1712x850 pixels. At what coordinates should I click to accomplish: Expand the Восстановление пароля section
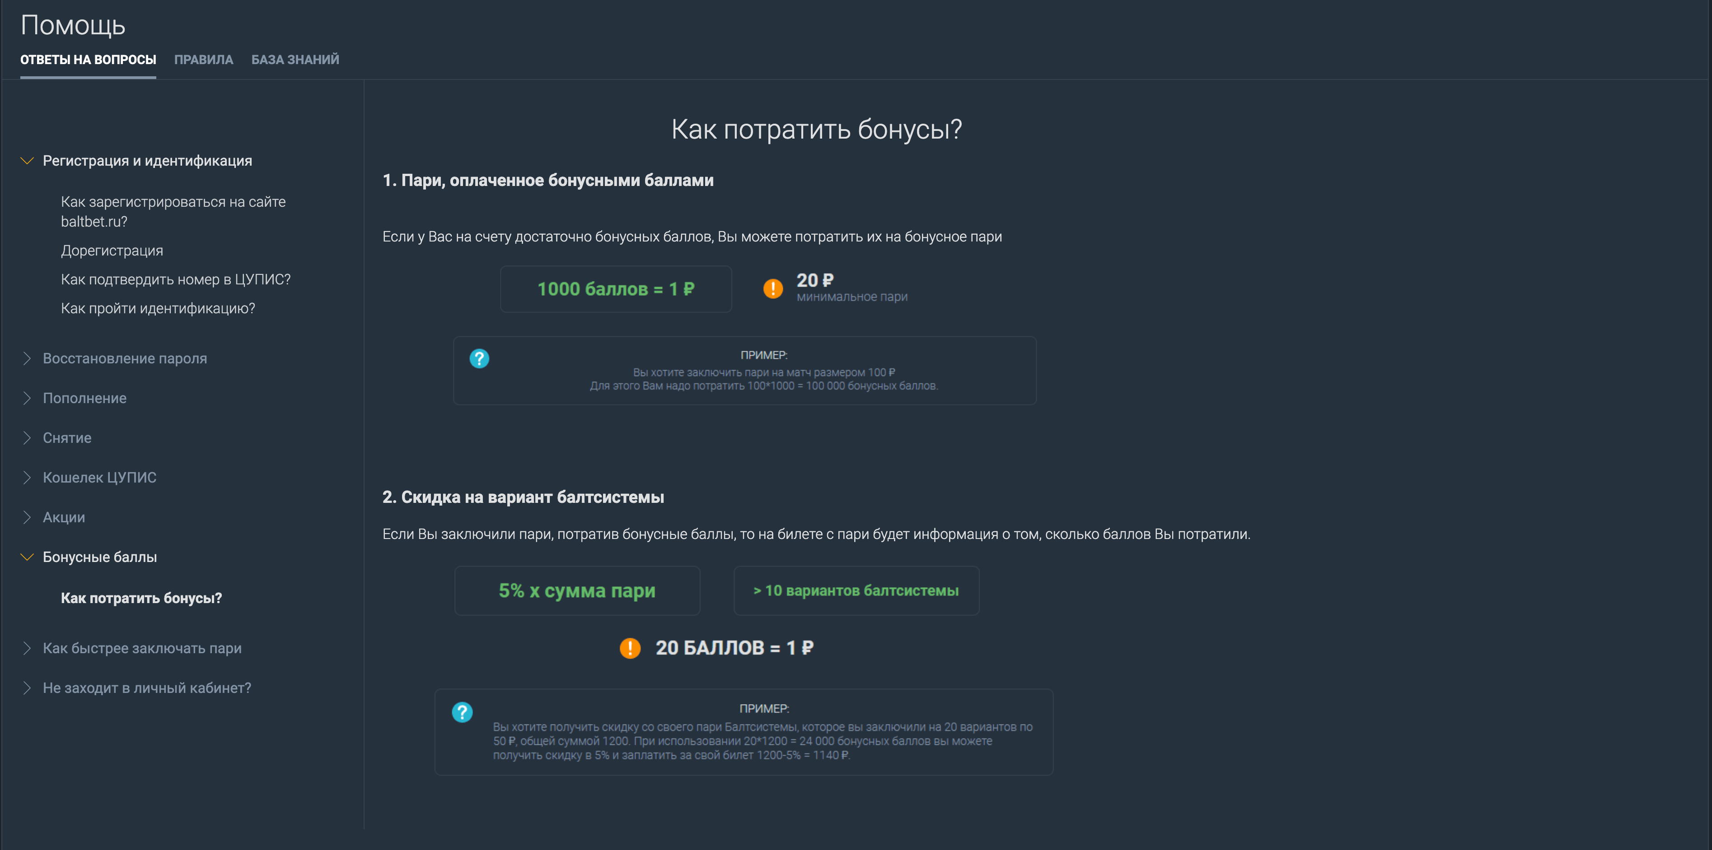[27, 358]
